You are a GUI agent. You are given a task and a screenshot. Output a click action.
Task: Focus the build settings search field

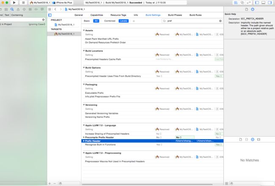click(191, 21)
